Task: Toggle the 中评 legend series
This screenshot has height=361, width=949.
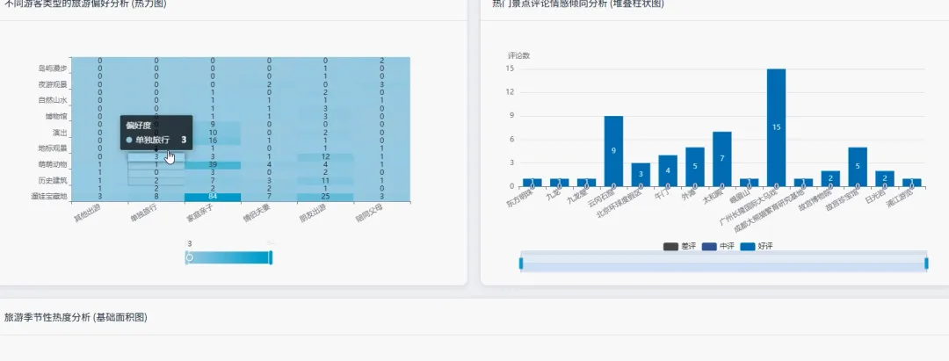Action: click(x=718, y=247)
